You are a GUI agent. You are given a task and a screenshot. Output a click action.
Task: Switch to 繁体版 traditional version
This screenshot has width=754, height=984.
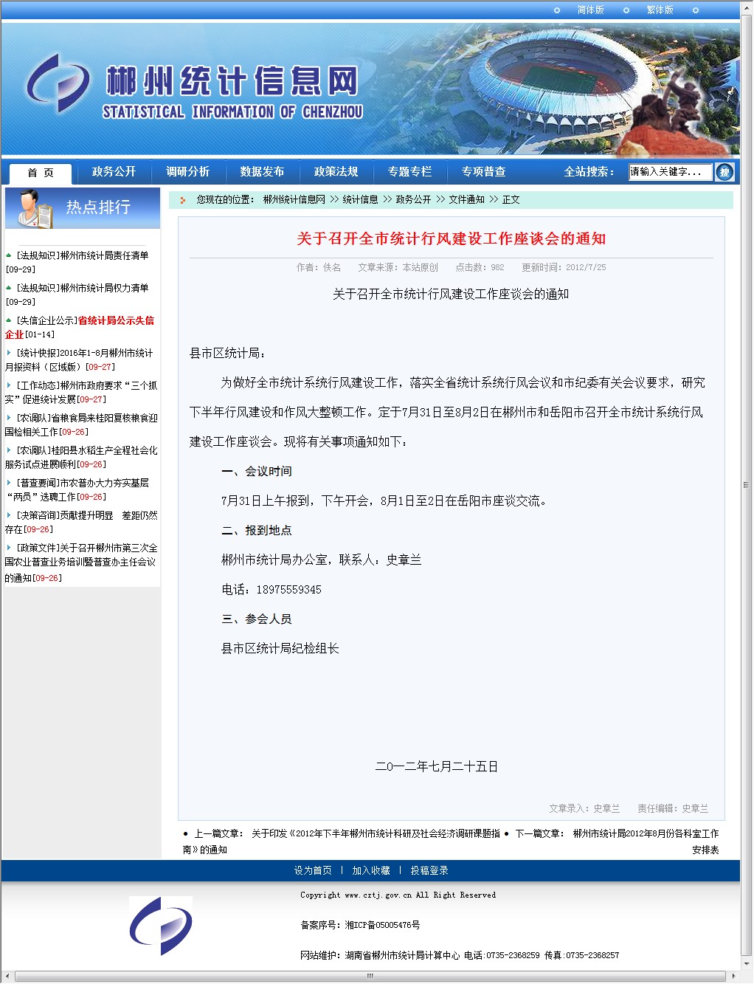pos(660,10)
